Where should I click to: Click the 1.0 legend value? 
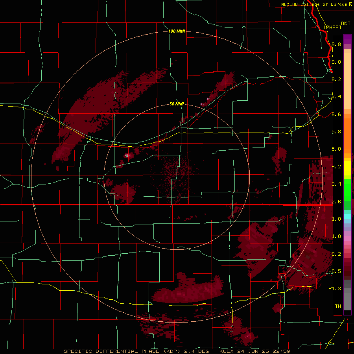(x=336, y=236)
